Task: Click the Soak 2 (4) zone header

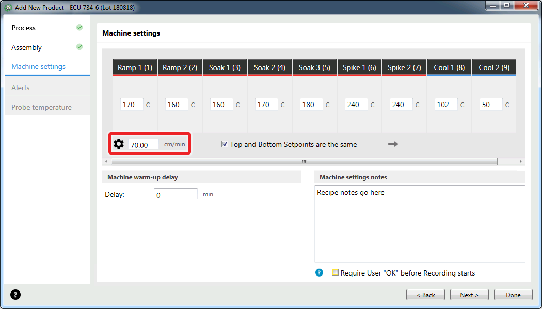Action: 269,67
